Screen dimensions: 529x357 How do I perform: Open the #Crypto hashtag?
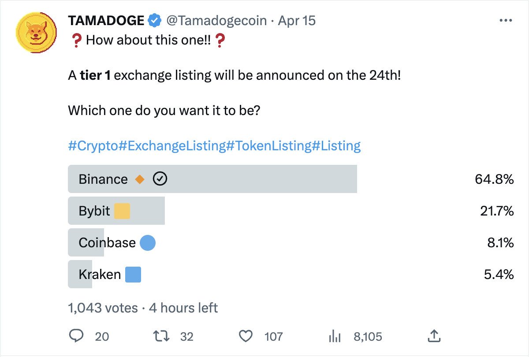(x=93, y=145)
